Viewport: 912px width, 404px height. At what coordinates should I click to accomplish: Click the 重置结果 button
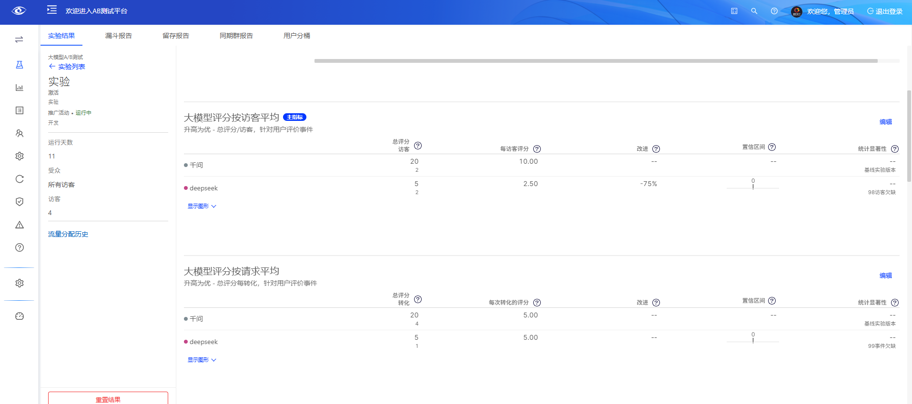[x=108, y=399]
